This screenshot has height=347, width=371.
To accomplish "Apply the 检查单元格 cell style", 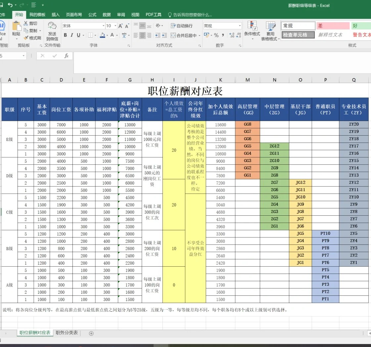I will [298, 35].
